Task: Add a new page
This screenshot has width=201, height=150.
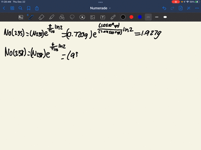Action: 180,8
